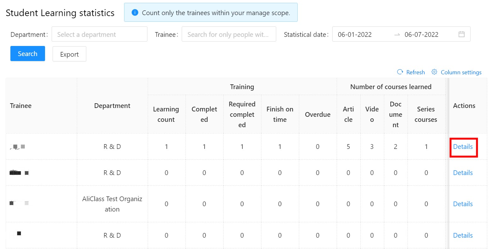Focus the Trainee search field
491x249 pixels.
pyautogui.click(x=229, y=34)
